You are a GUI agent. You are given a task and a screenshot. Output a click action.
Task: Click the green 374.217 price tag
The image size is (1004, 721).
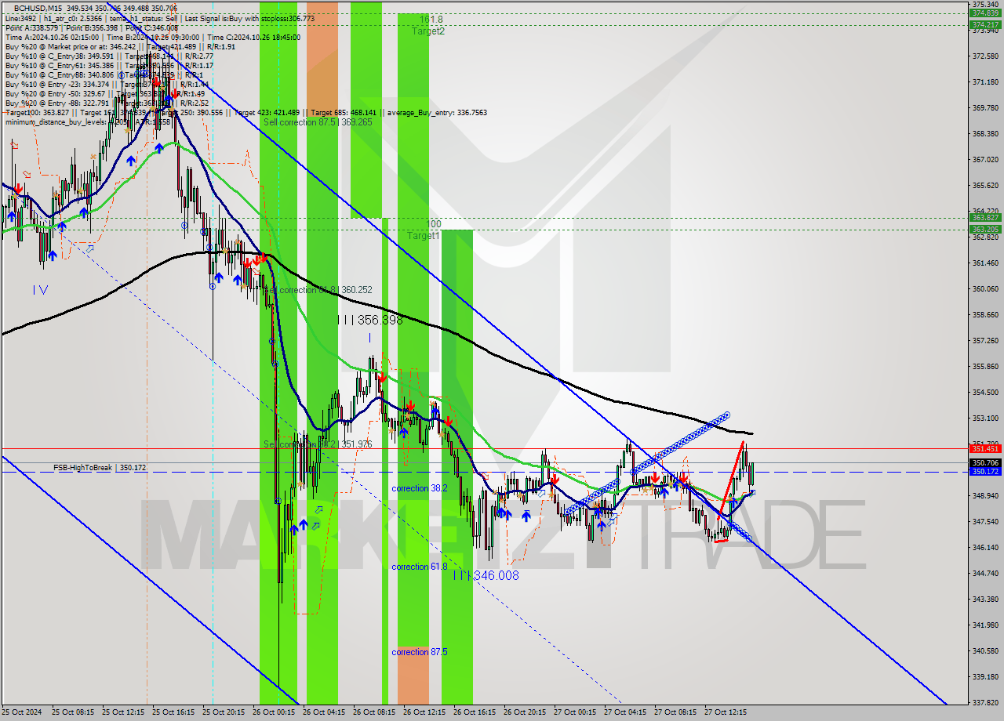click(985, 24)
